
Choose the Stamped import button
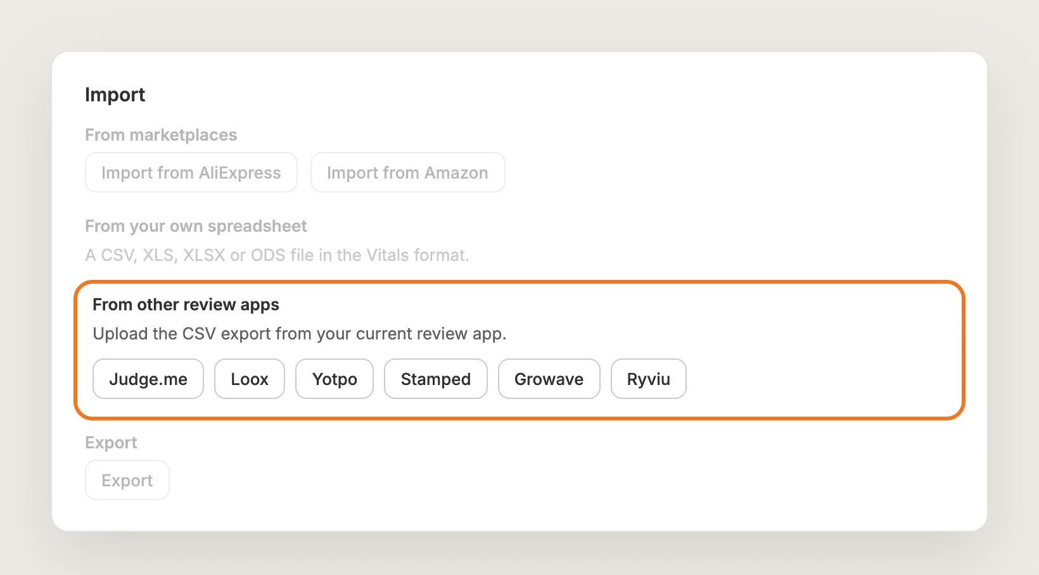(436, 379)
